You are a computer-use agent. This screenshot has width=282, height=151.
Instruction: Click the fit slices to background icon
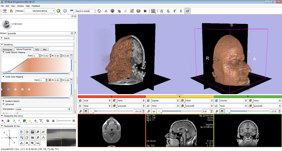click(8, 121)
